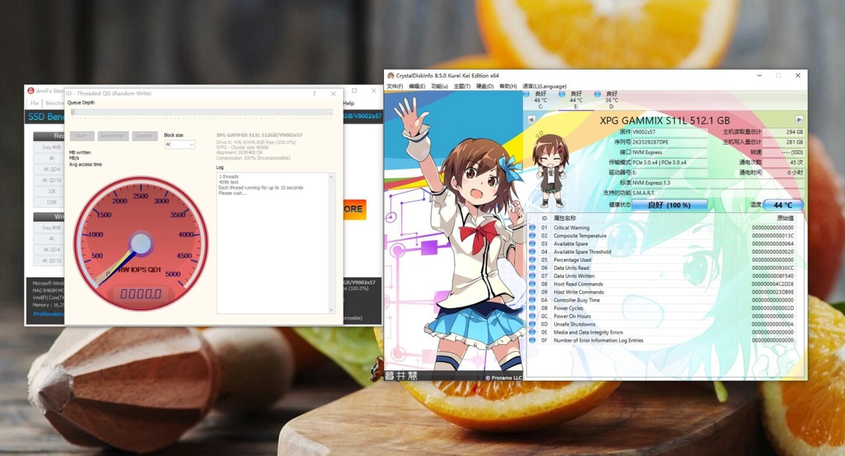The height and width of the screenshot is (456, 845).
Task: Click the 原始值 column header
Action: coord(785,218)
